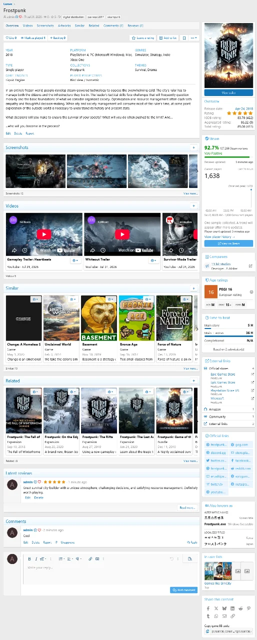Click undo in the reply editor

(171, 558)
